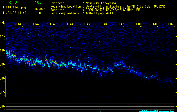Click the 0.9 frequency axis label
Screen dimensions: 177x112
(3, 64)
